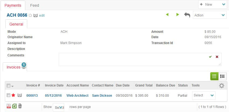The width and height of the screenshot is (229, 112).
Task: Switch invoices to grid view
Action: (x=214, y=76)
